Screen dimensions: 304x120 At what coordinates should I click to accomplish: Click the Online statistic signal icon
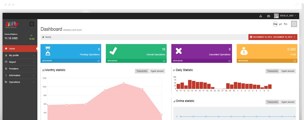coord(174,101)
